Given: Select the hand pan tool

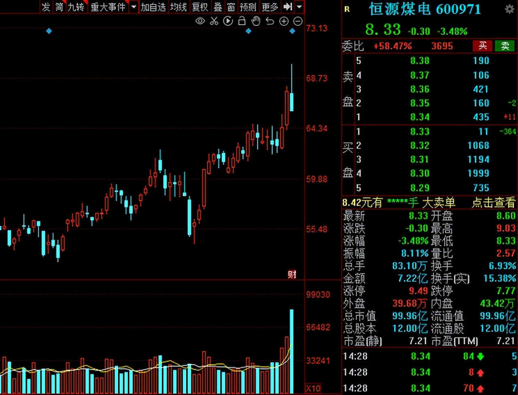Looking at the screenshot, I should [255, 21].
